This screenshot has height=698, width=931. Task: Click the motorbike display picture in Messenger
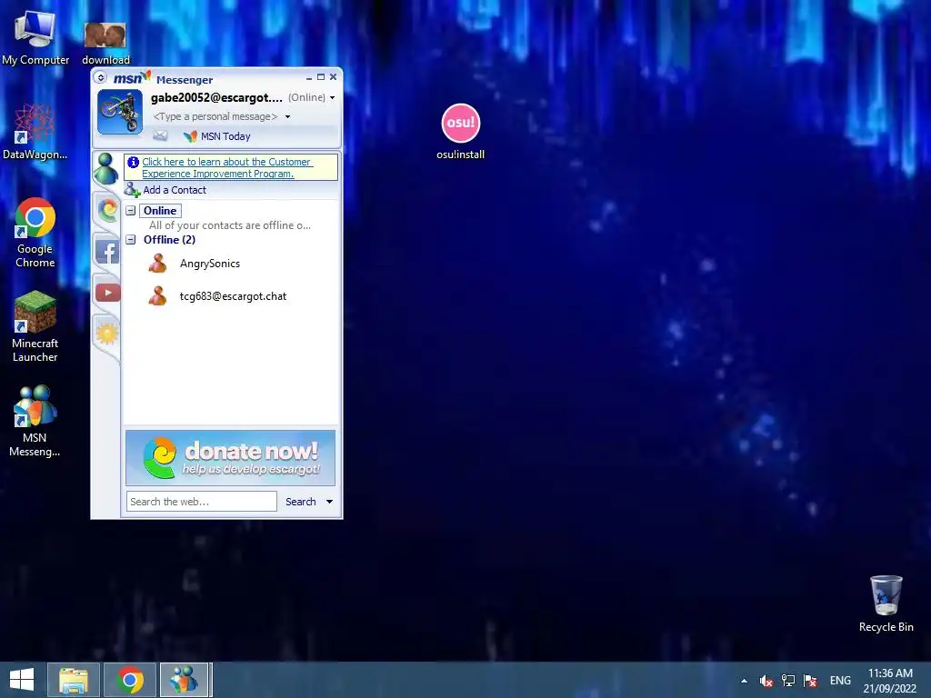coord(120,112)
